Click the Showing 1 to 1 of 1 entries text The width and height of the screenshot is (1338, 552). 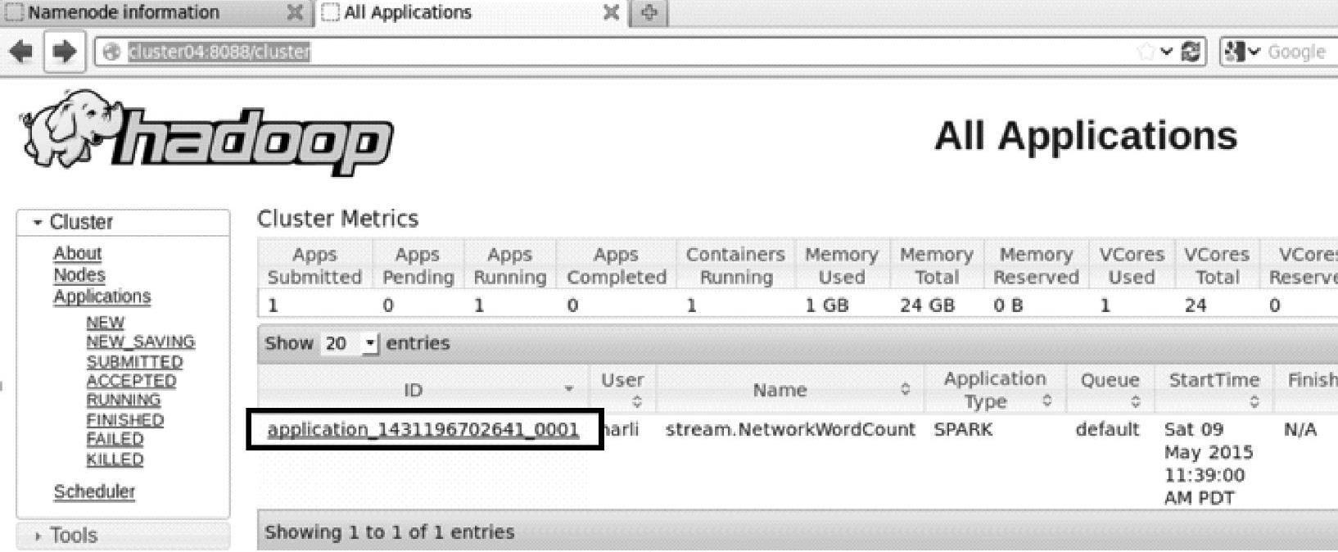(390, 532)
